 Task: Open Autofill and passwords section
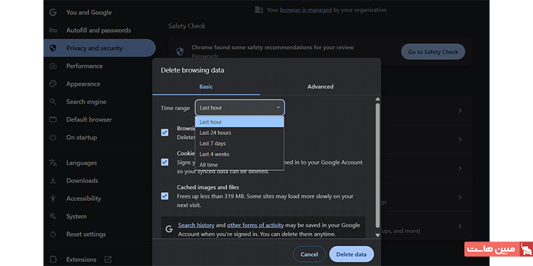(x=99, y=30)
